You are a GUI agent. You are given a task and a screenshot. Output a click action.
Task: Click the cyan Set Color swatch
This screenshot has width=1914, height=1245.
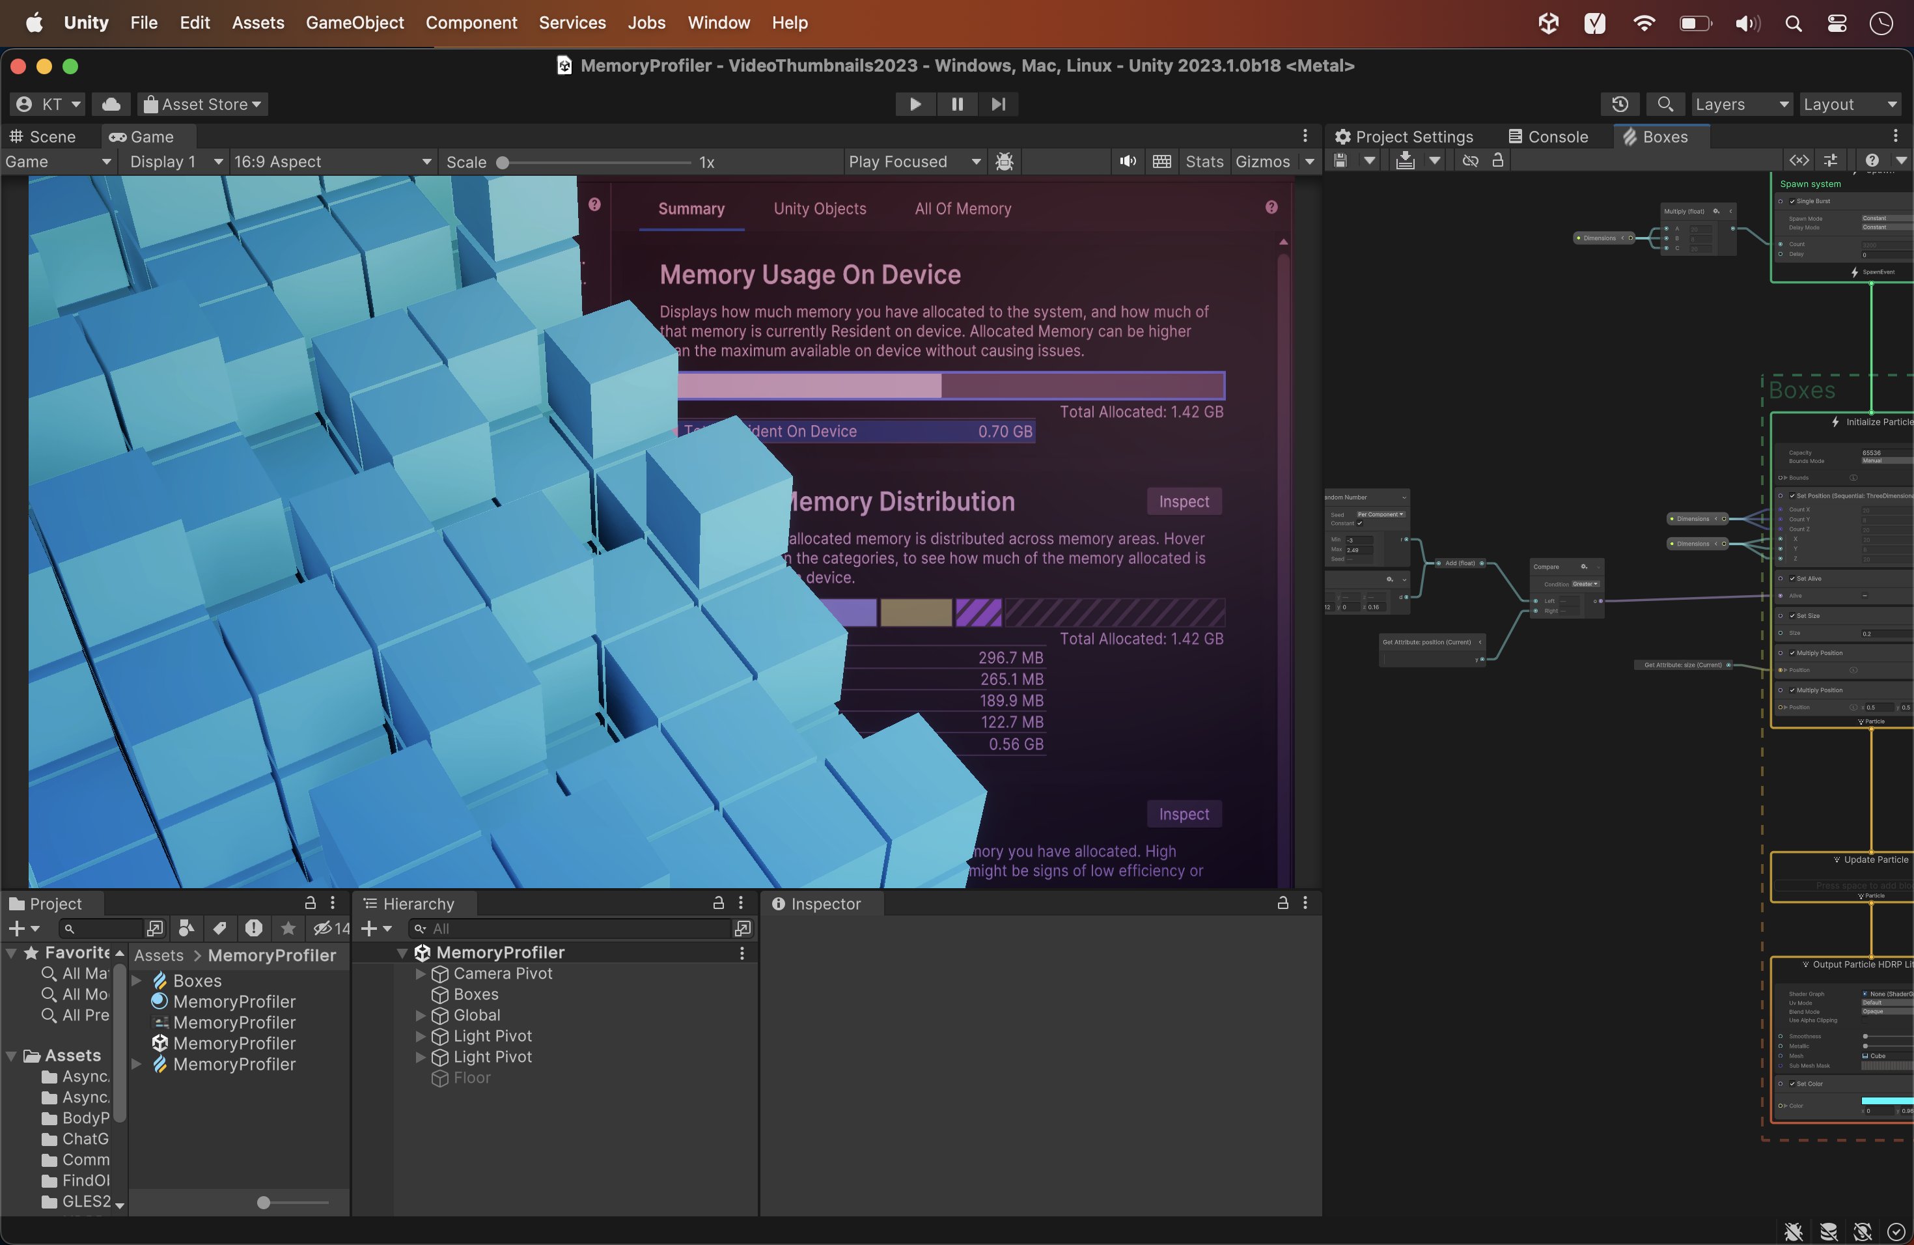click(1887, 1101)
